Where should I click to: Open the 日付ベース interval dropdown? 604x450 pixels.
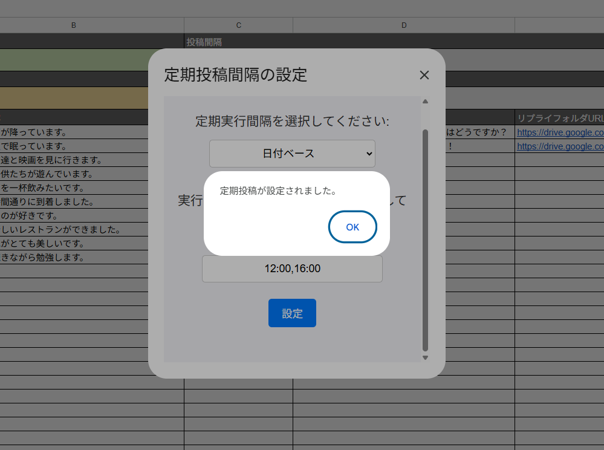click(292, 154)
